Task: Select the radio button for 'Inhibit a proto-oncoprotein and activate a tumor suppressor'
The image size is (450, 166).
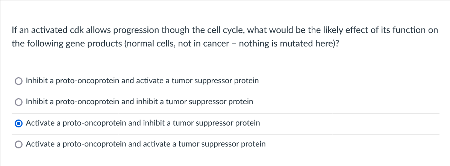Action: point(18,81)
